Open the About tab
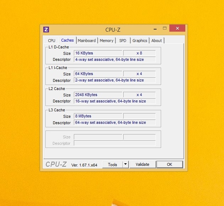The width and height of the screenshot is (224, 206). [x=157, y=41]
